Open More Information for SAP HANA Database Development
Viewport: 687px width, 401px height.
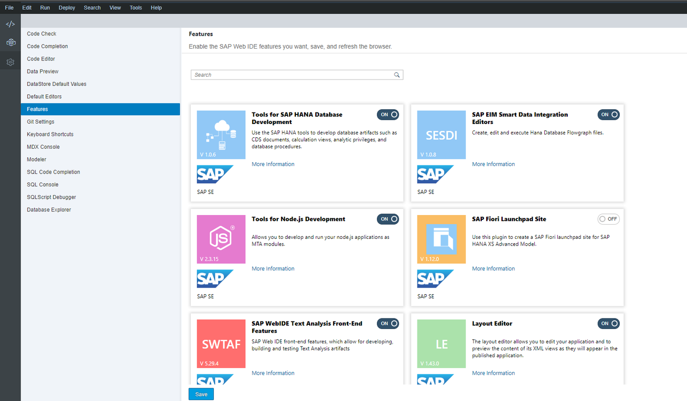[x=273, y=164]
